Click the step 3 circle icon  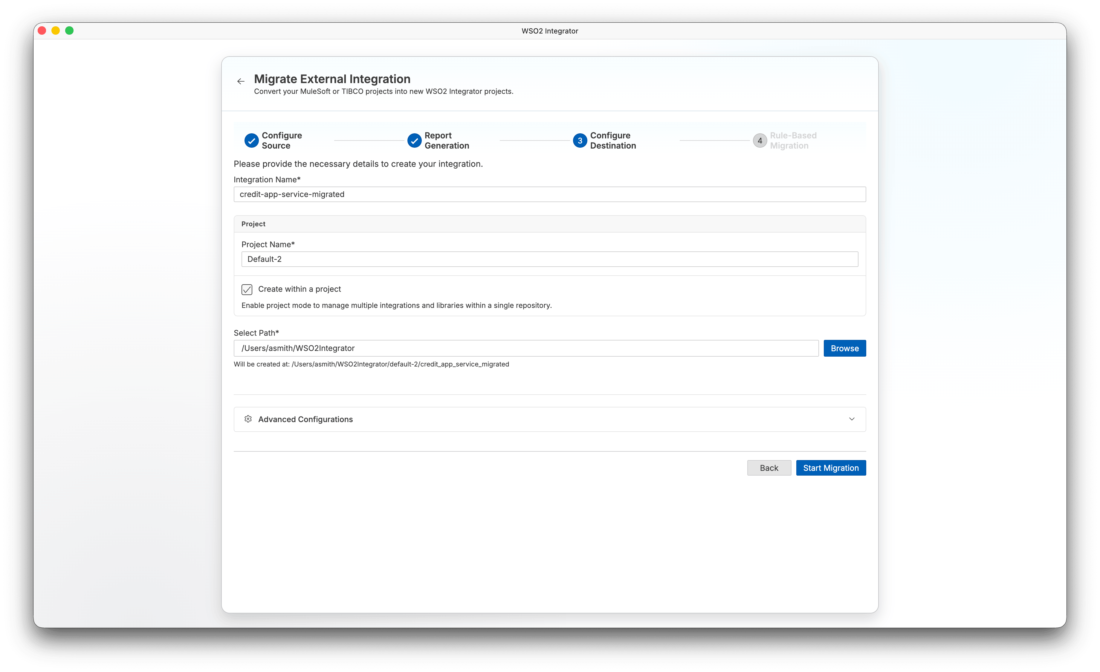580,141
